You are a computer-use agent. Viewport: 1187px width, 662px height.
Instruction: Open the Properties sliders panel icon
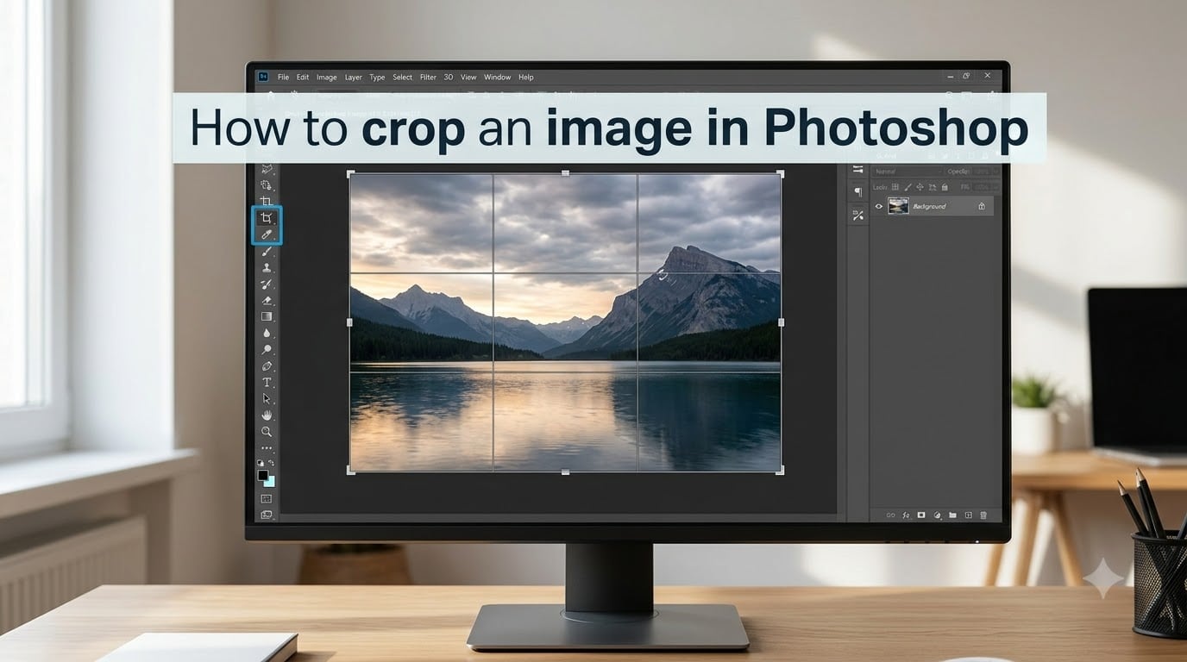pyautogui.click(x=857, y=169)
